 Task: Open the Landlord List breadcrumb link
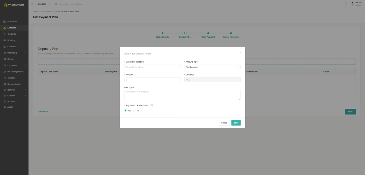[x=39, y=11]
